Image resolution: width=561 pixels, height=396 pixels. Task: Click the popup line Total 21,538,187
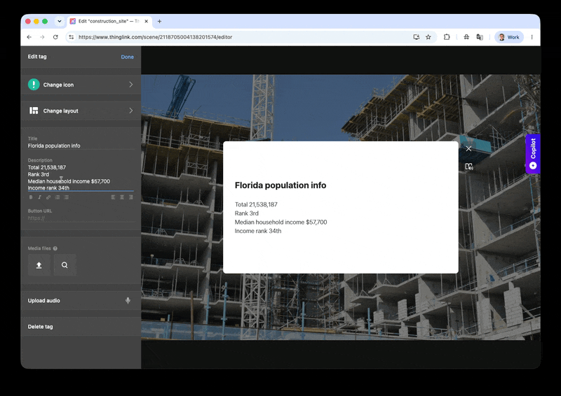click(256, 204)
